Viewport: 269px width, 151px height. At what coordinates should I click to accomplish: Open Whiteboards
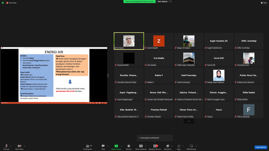(191, 147)
